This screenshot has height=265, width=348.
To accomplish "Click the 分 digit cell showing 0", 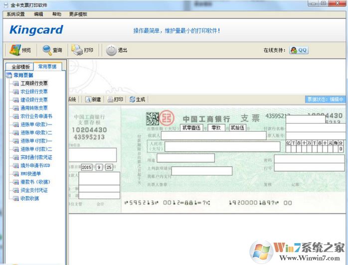I will click(x=341, y=149).
